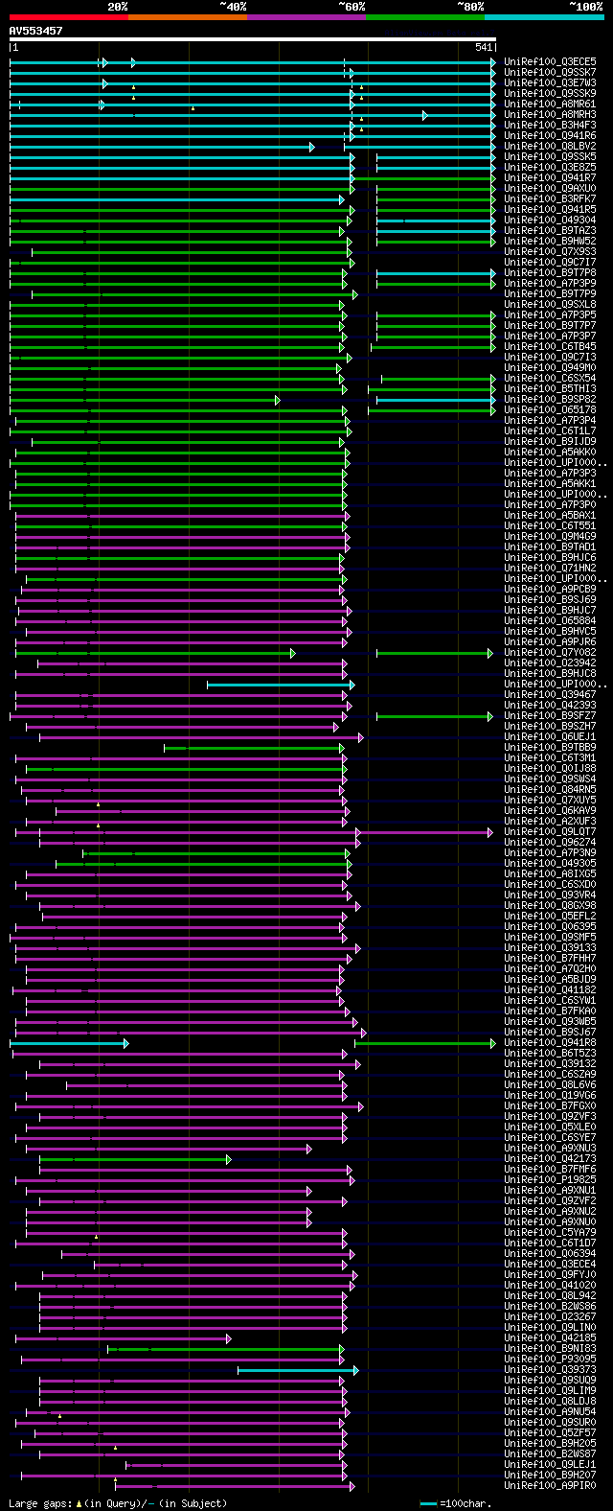Screen dimensions: 613x1511
Task: Click the green alignment bar for Q7X9S3
Action: click(192, 252)
